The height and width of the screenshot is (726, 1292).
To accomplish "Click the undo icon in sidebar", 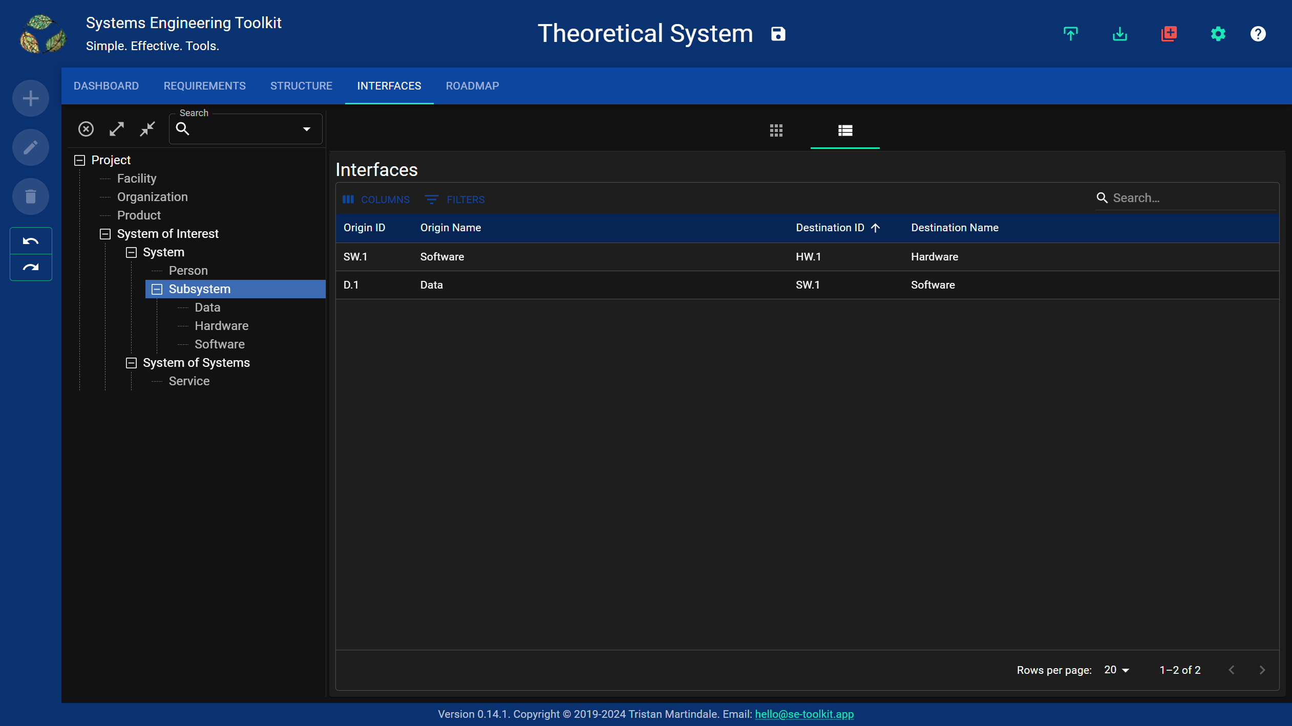I will 31,241.
